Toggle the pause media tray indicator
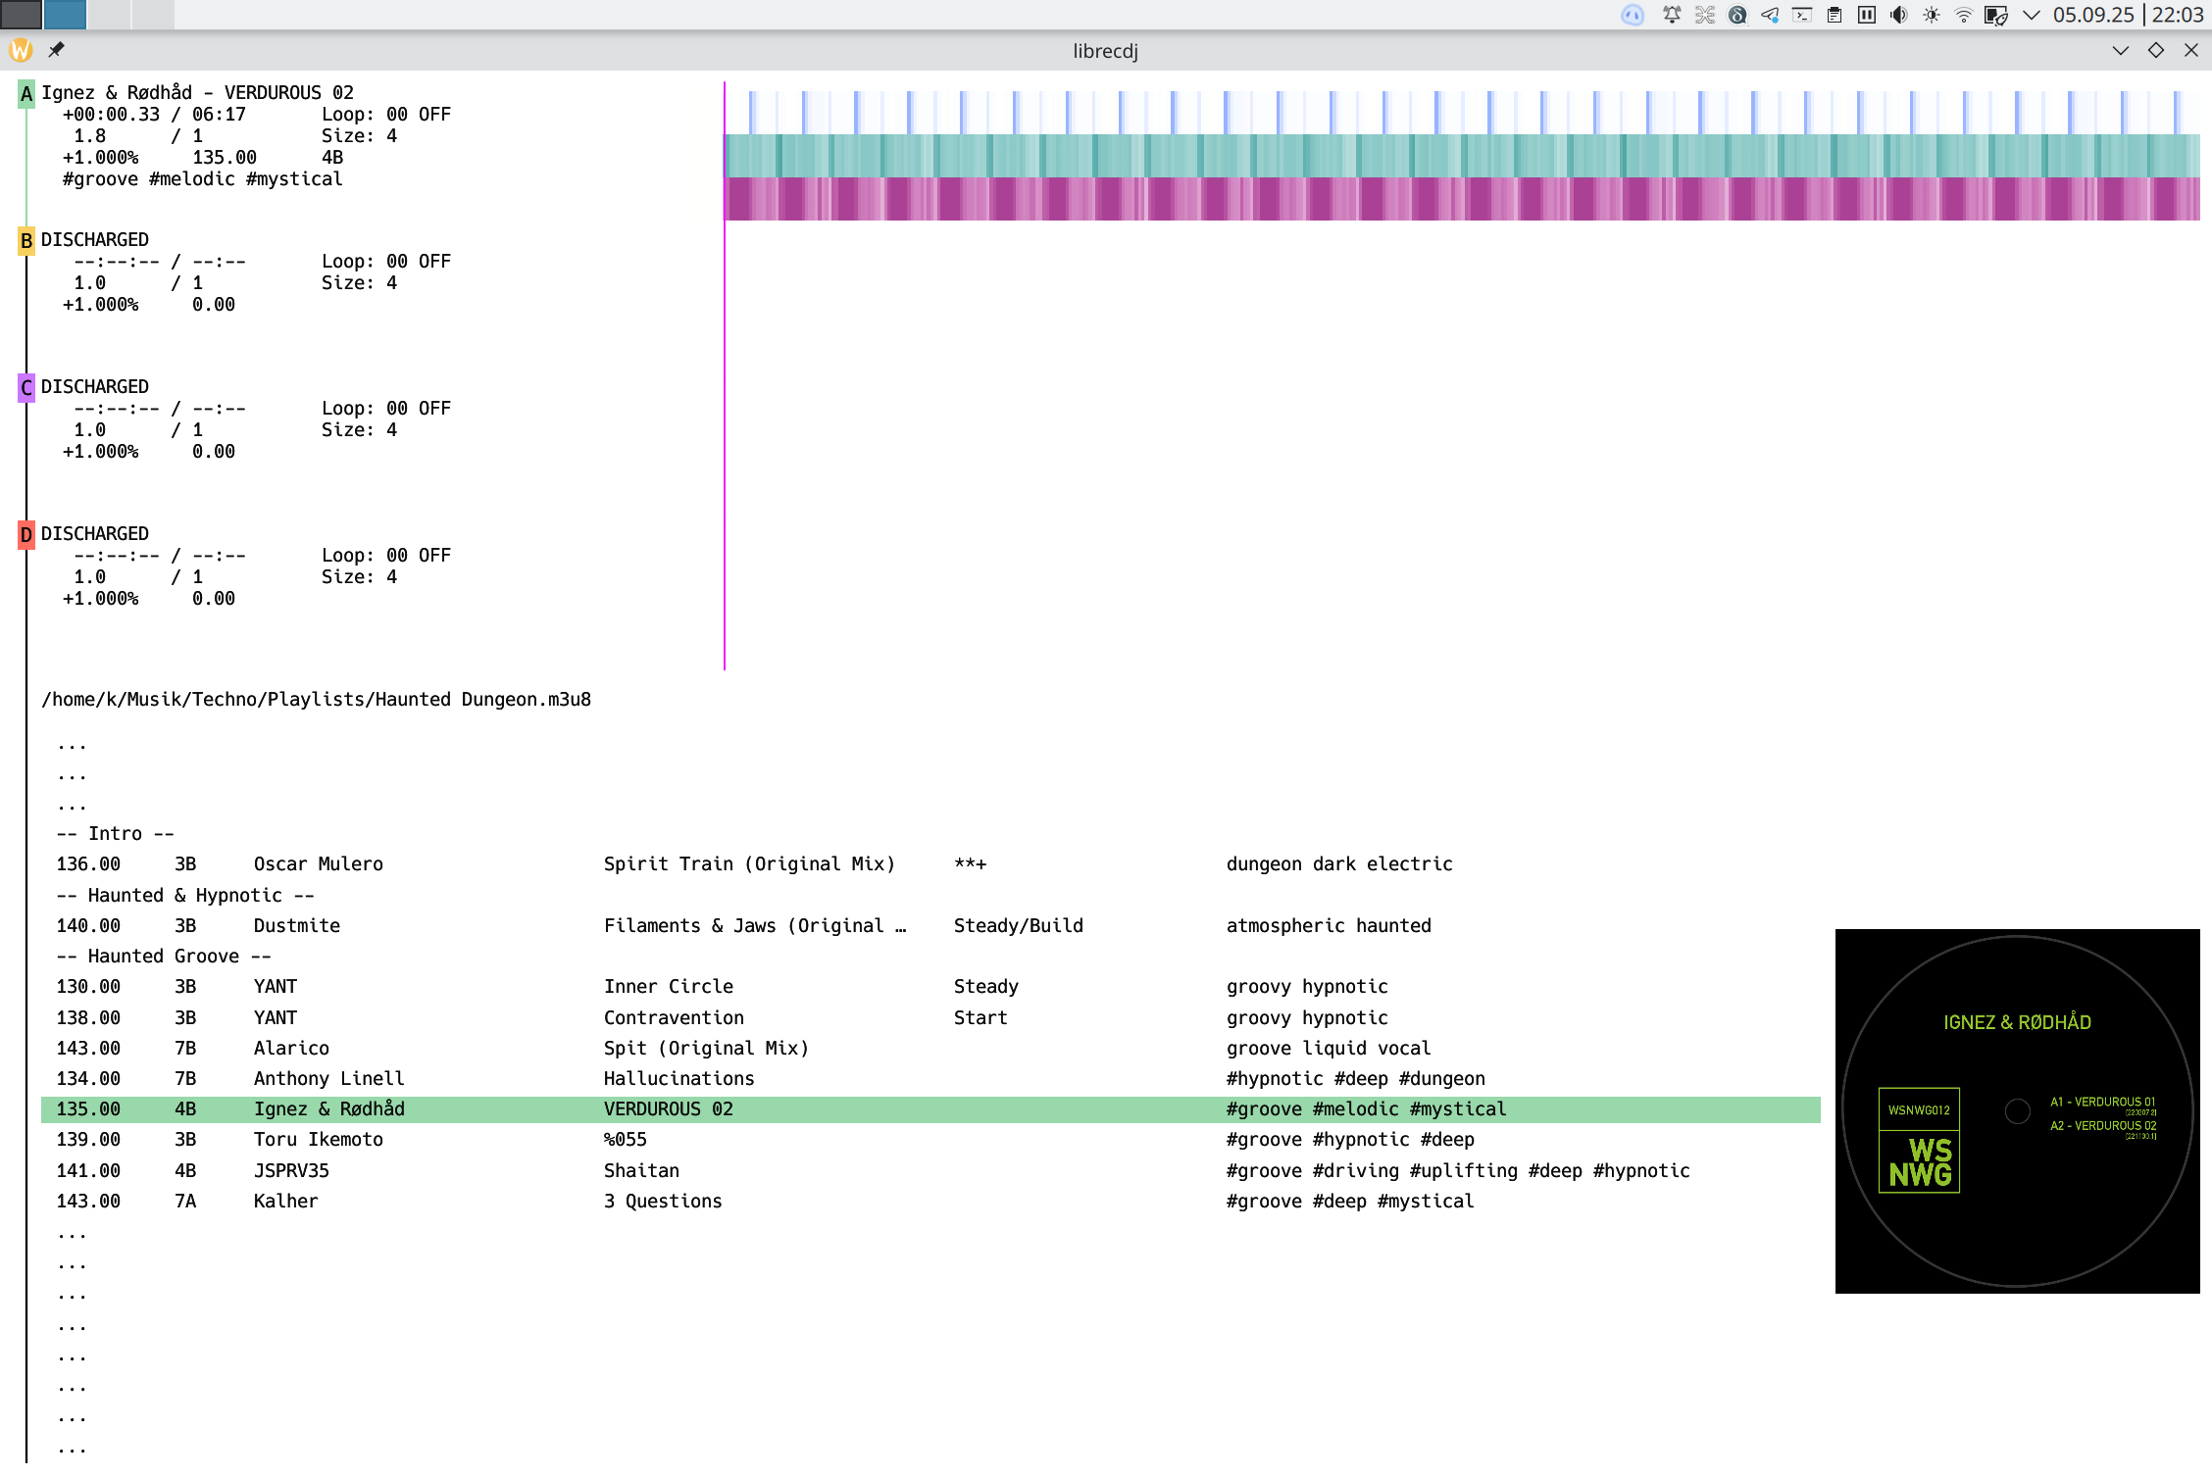Image resolution: width=2212 pixels, height=1475 pixels. (x=1867, y=15)
